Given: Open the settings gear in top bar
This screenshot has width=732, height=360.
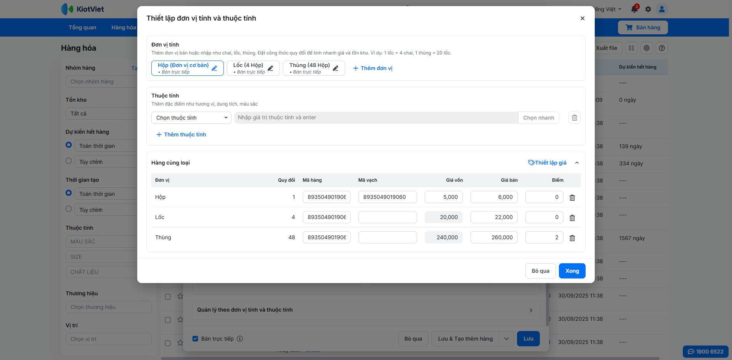Looking at the screenshot, I should click(x=648, y=9).
